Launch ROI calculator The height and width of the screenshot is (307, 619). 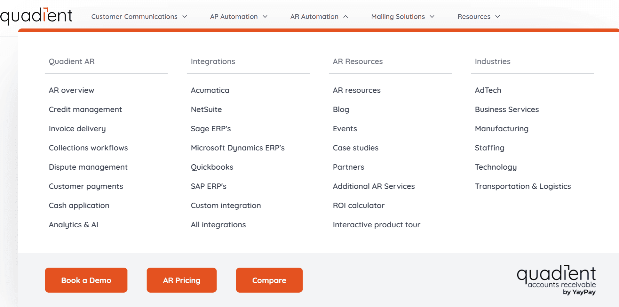click(x=359, y=206)
